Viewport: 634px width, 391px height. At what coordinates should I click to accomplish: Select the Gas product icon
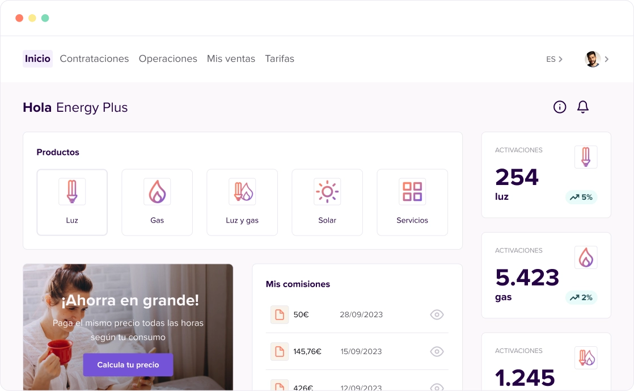click(157, 191)
